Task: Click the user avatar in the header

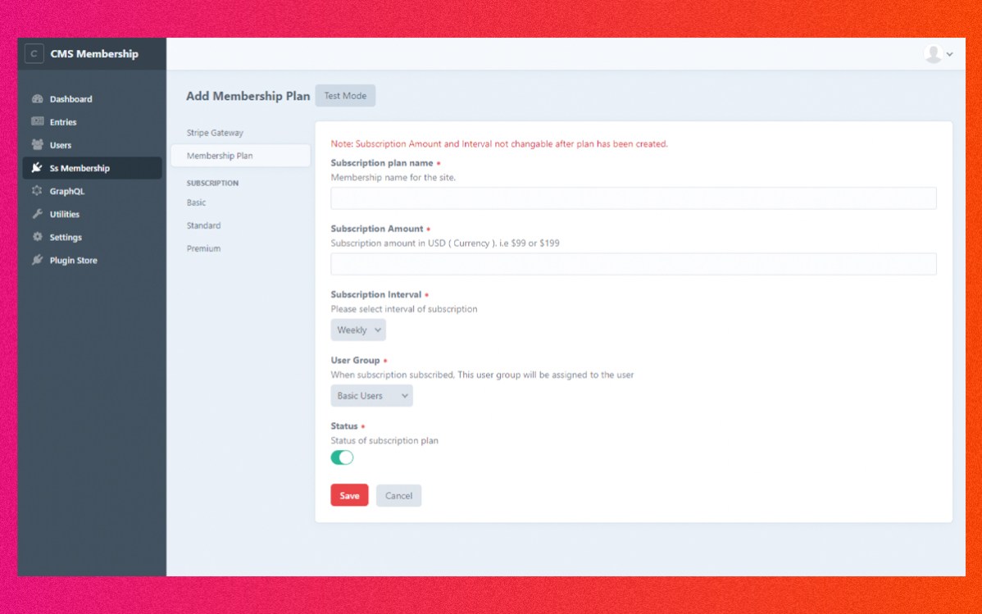Action: [x=933, y=54]
